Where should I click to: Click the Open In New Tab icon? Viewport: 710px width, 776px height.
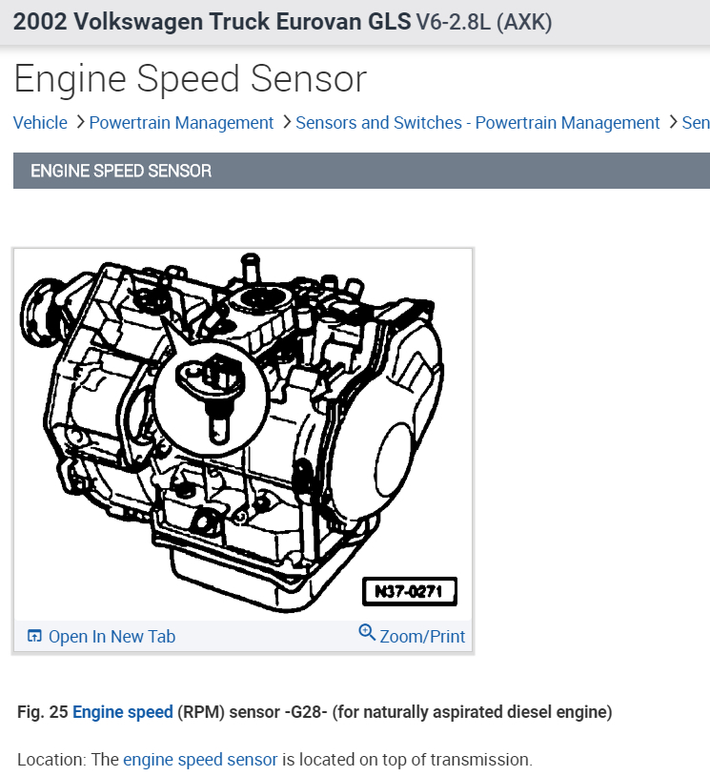point(34,636)
